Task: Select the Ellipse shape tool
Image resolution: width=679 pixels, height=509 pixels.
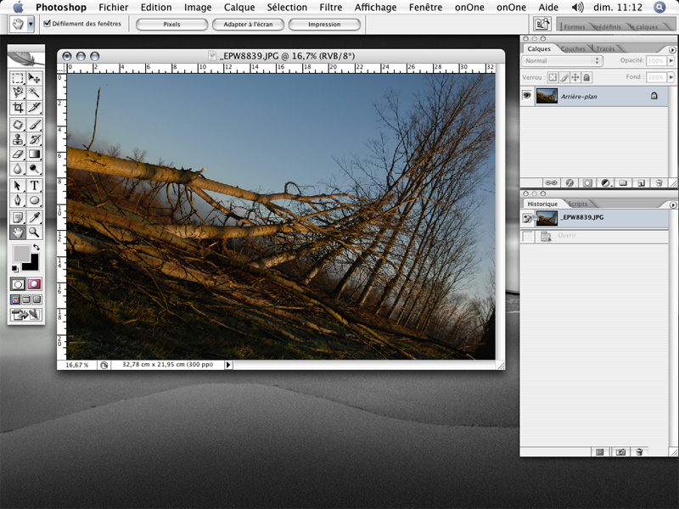Action: 34,200
